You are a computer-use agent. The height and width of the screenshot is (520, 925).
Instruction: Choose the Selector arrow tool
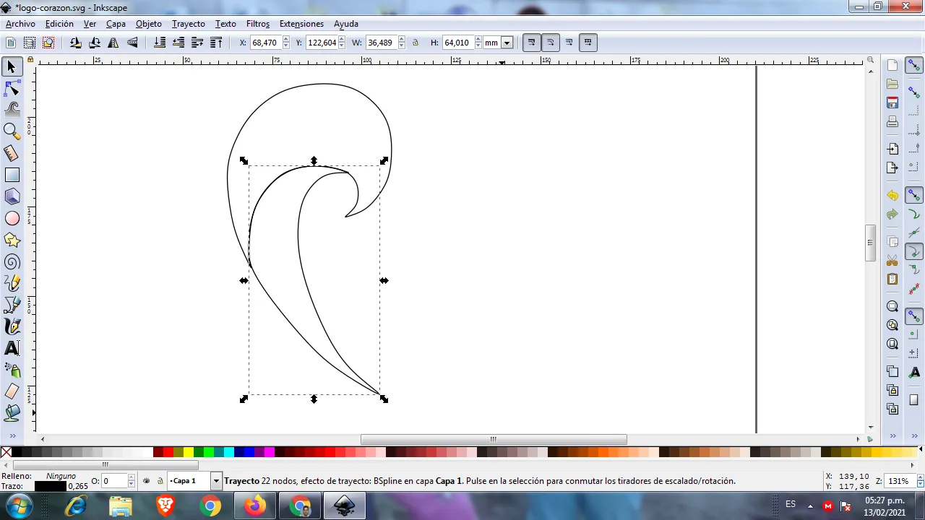click(x=12, y=67)
